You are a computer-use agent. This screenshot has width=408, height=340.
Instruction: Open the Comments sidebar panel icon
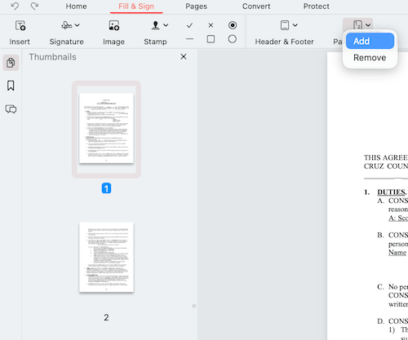coord(11,109)
